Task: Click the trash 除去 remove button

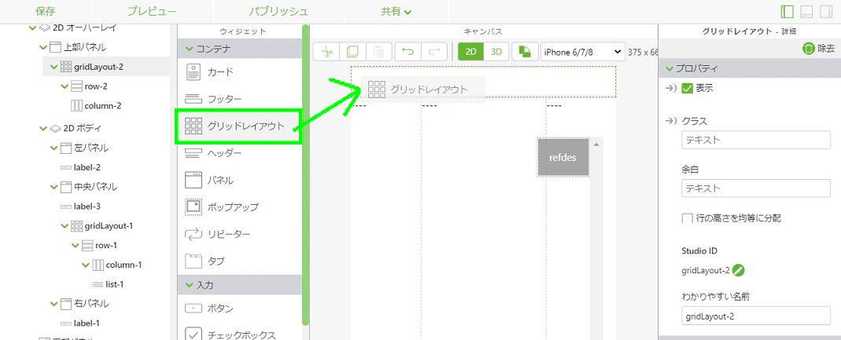Action: pos(818,49)
